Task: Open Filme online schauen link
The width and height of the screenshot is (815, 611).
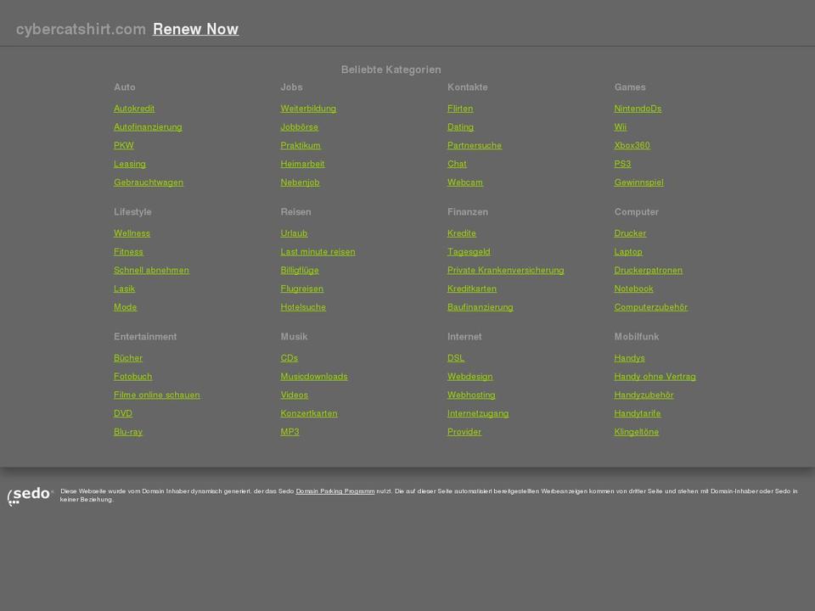Action: [x=156, y=395]
